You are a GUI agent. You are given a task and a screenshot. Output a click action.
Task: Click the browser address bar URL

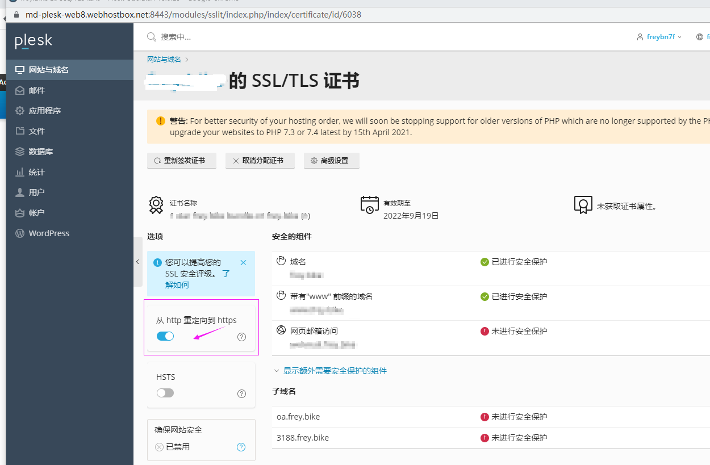[193, 14]
